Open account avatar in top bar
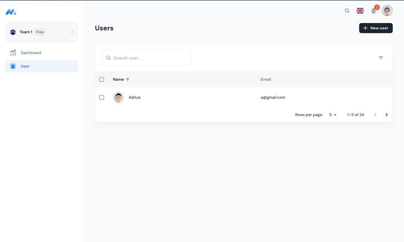The height and width of the screenshot is (242, 404). [x=387, y=11]
